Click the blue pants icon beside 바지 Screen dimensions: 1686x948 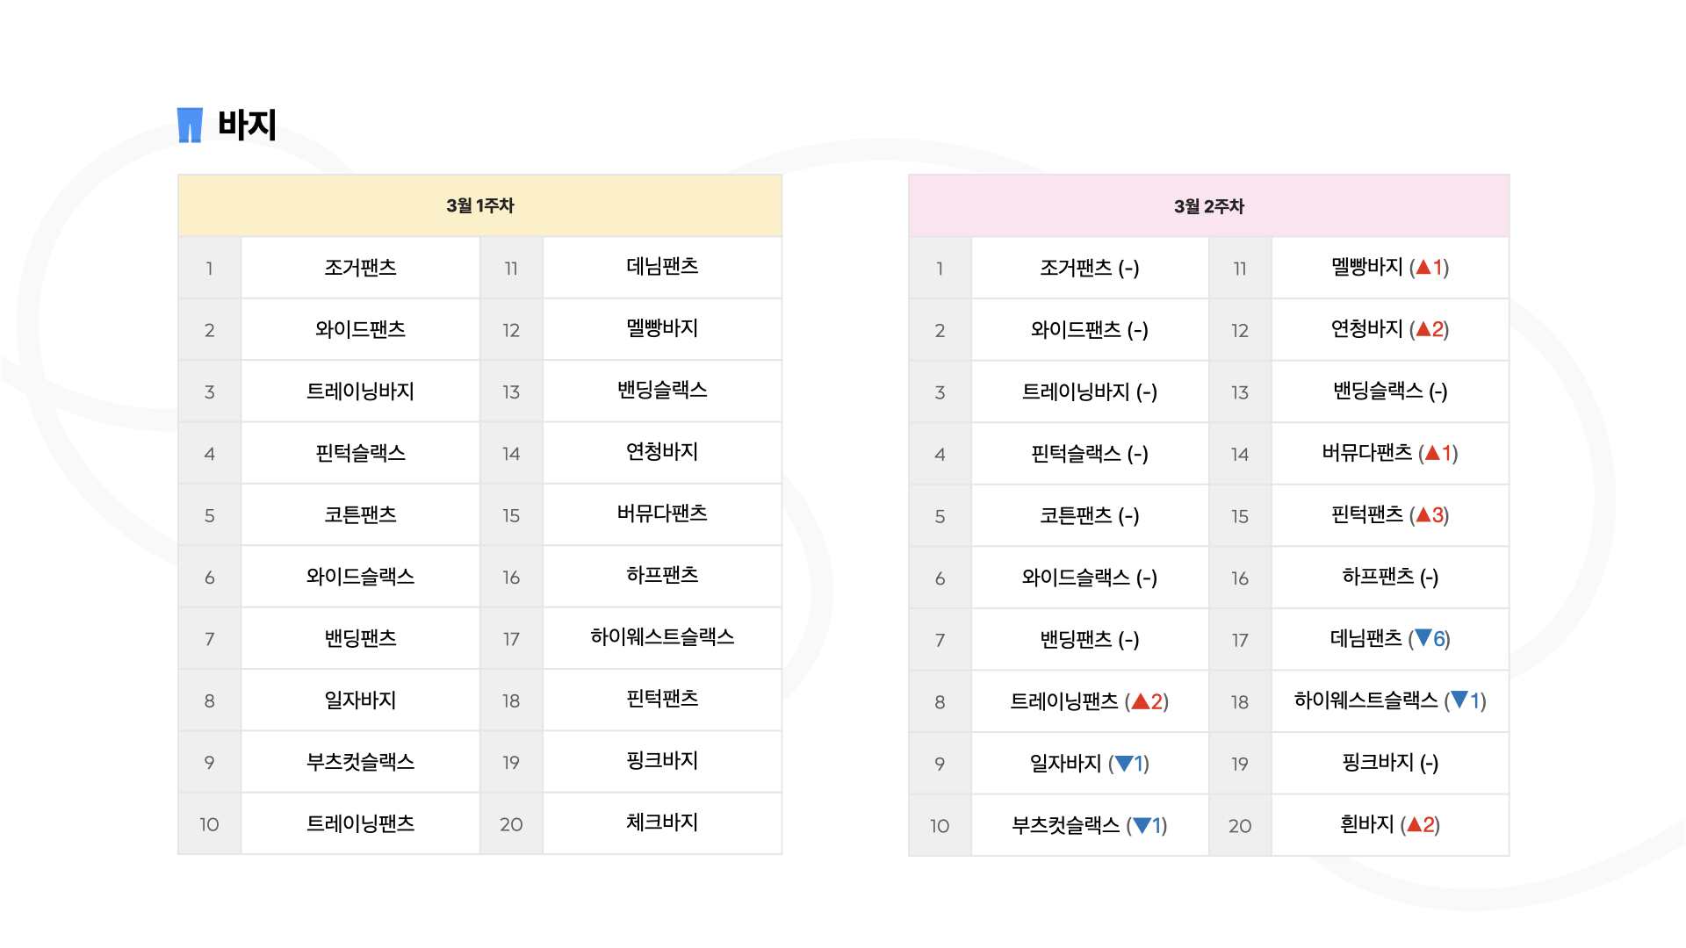click(x=190, y=125)
